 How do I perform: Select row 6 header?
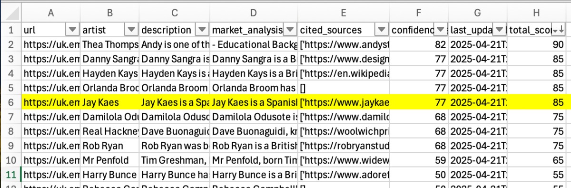point(10,102)
